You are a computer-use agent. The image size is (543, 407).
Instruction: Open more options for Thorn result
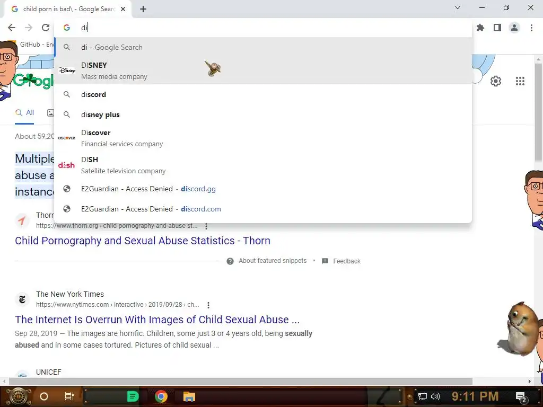(x=206, y=226)
